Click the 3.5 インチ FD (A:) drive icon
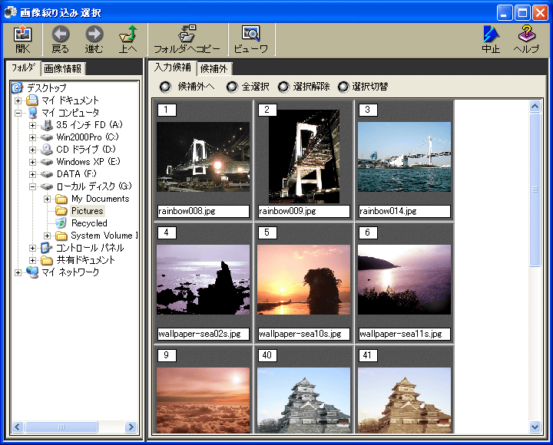Screen dimensions: 553x445 (47, 125)
